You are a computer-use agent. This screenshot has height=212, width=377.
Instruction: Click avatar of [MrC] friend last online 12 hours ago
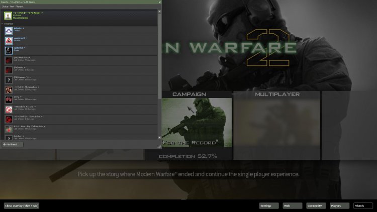point(9,90)
